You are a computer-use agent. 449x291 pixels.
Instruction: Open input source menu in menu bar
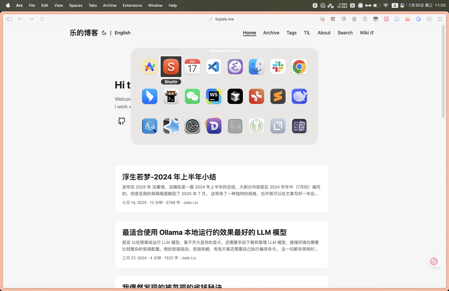click(x=395, y=6)
